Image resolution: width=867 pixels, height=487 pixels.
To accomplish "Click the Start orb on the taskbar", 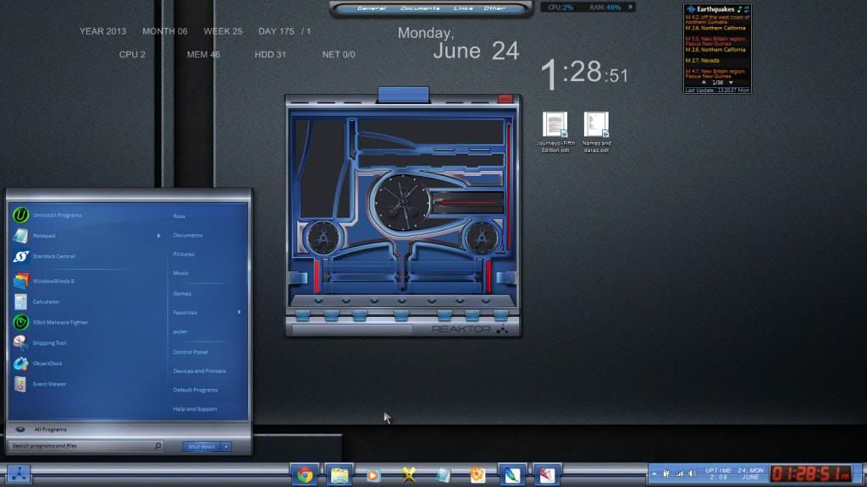I will [19, 474].
